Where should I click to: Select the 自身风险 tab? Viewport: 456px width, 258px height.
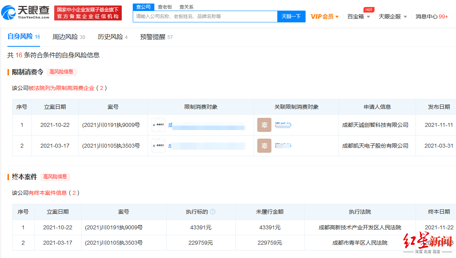(x=24, y=37)
